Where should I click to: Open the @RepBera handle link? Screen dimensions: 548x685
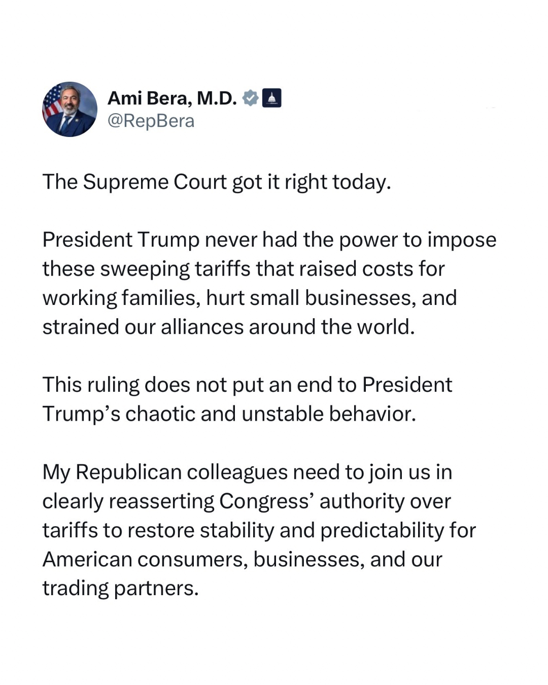[151, 121]
